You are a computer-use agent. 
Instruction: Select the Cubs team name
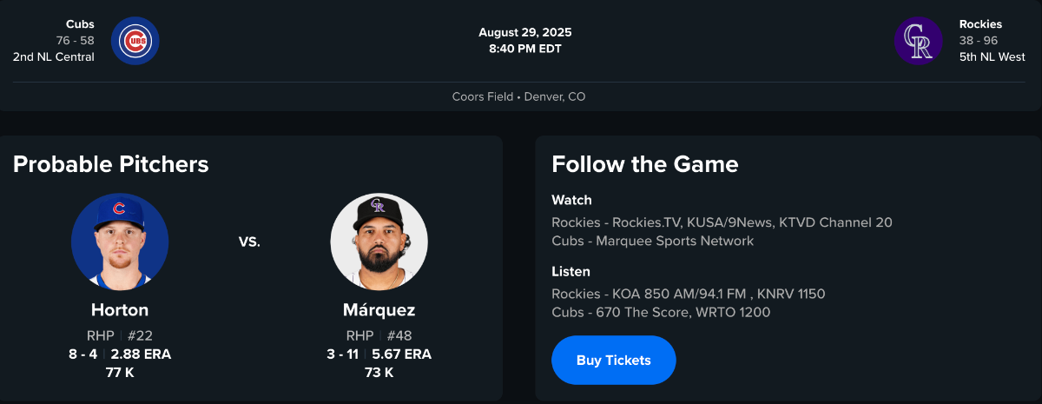coord(80,24)
